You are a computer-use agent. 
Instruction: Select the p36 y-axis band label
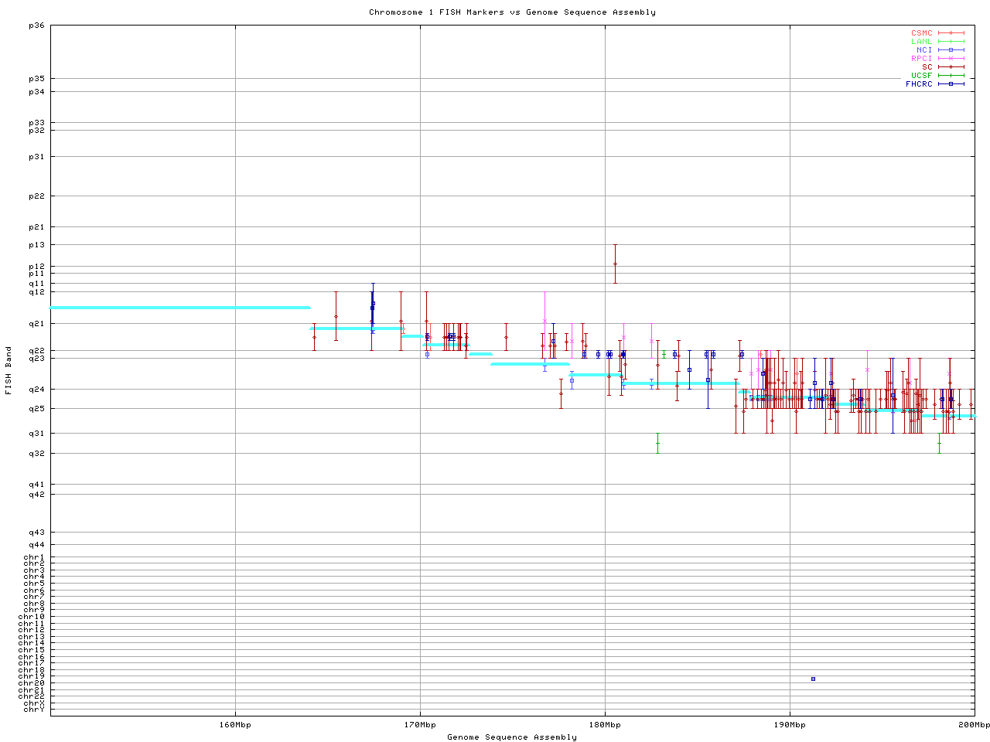pos(36,26)
